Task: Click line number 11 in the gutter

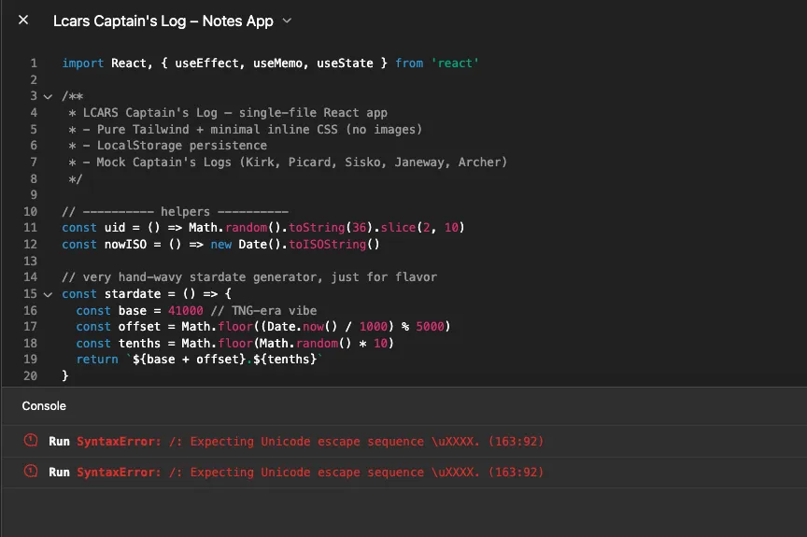Action: [31, 228]
